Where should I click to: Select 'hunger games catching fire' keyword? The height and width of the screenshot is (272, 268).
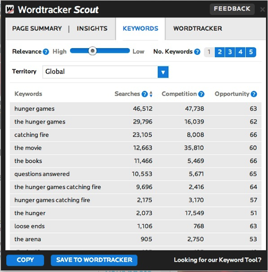[52, 200]
